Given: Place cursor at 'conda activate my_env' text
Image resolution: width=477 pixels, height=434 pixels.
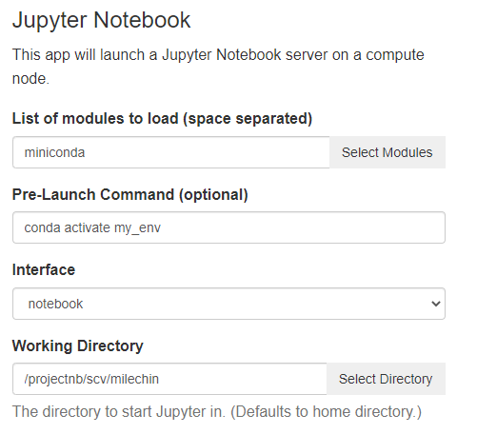Looking at the screenshot, I should pyautogui.click(x=92, y=228).
